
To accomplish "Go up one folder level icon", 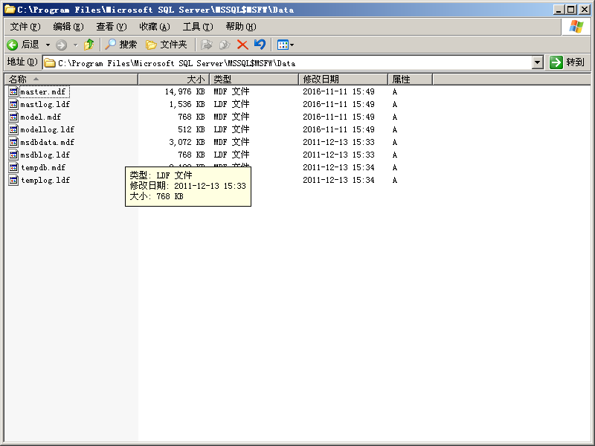I will tap(89, 45).
